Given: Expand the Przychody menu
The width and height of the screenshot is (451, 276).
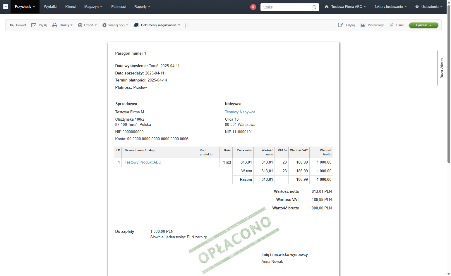Looking at the screenshot, I should pyautogui.click(x=25, y=7).
